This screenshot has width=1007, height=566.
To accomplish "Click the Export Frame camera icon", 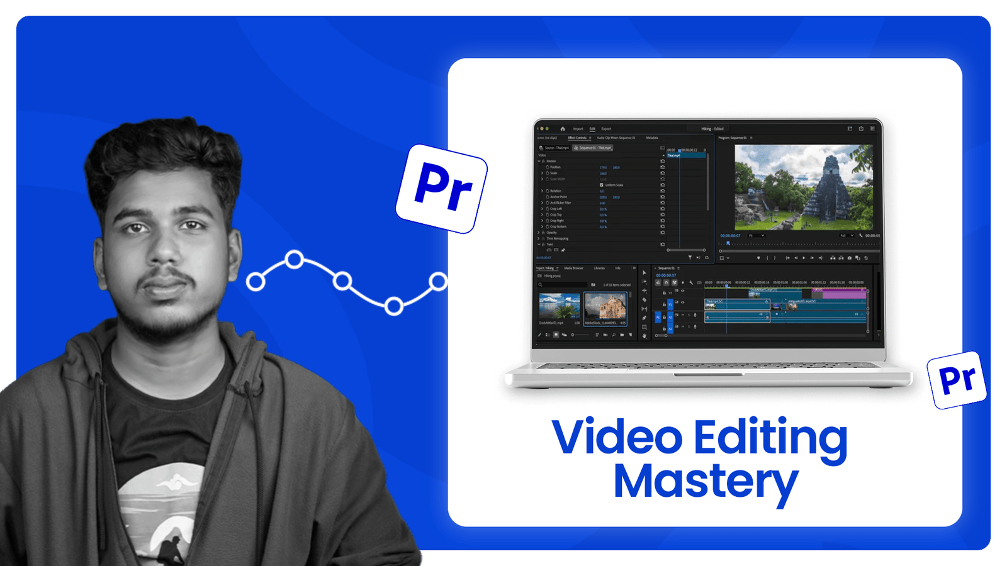I will [850, 258].
